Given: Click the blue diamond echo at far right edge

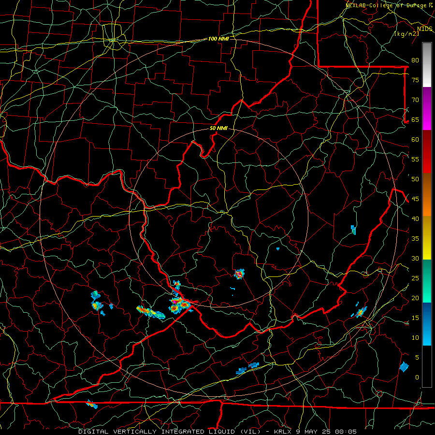Looking at the screenshot, I should click(404, 367).
